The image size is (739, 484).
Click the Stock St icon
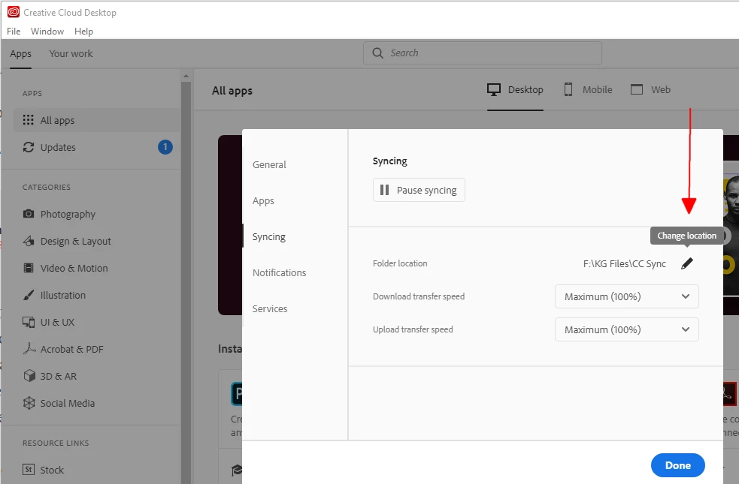click(29, 470)
